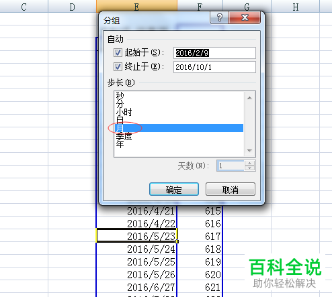Click the step list scroll up arrow
Image resolution: width=332 pixels, height=297 pixels.
coord(249,98)
